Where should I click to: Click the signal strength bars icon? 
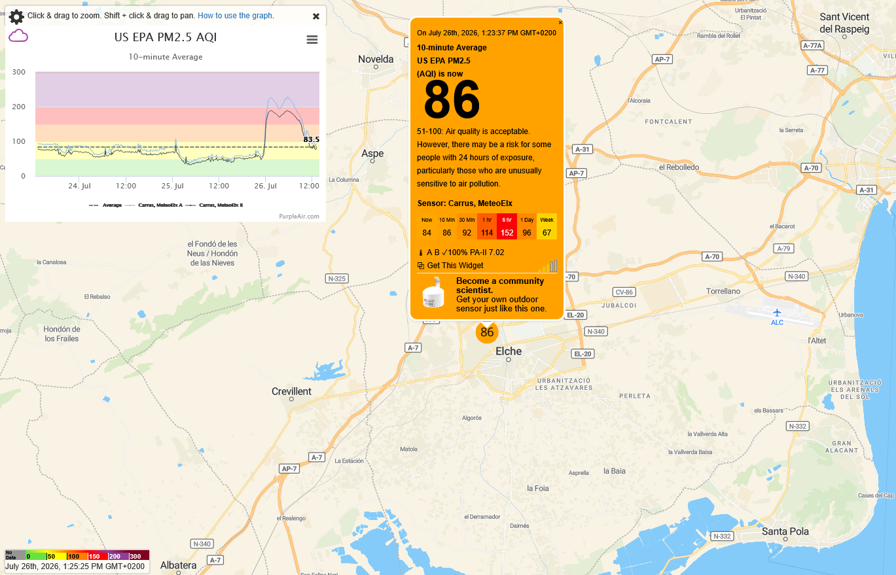548,266
